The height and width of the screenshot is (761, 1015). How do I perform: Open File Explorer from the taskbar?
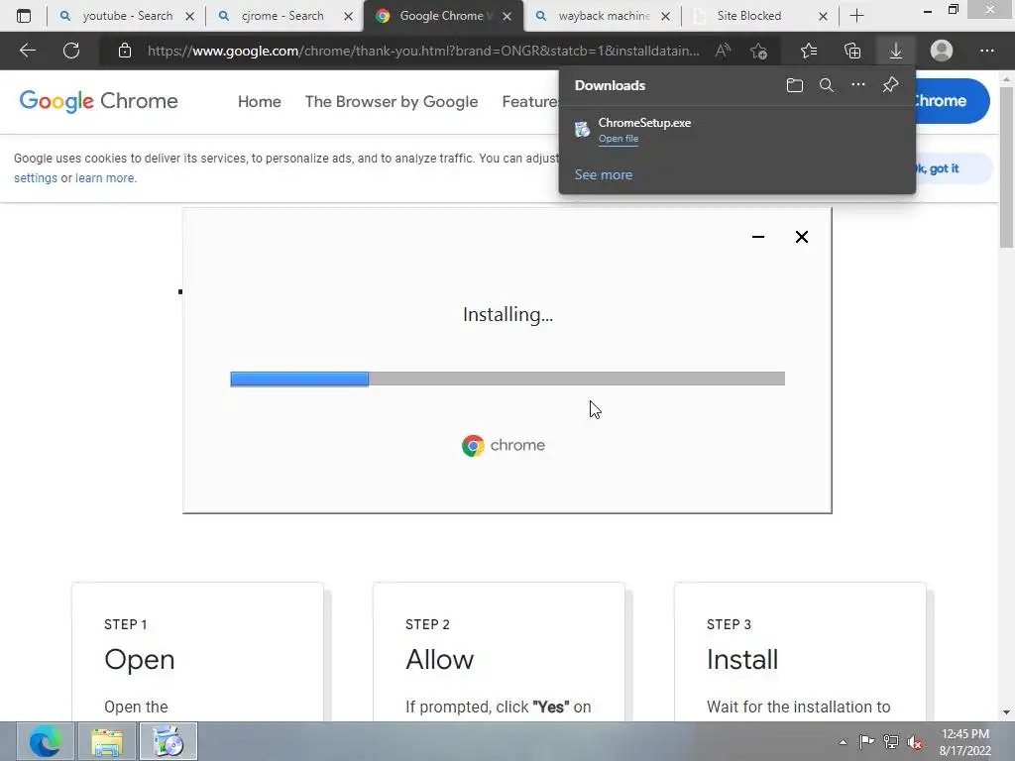107,741
